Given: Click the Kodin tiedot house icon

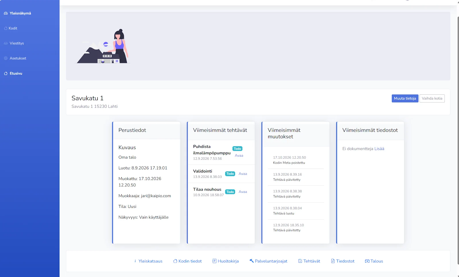Looking at the screenshot, I should [175, 261].
